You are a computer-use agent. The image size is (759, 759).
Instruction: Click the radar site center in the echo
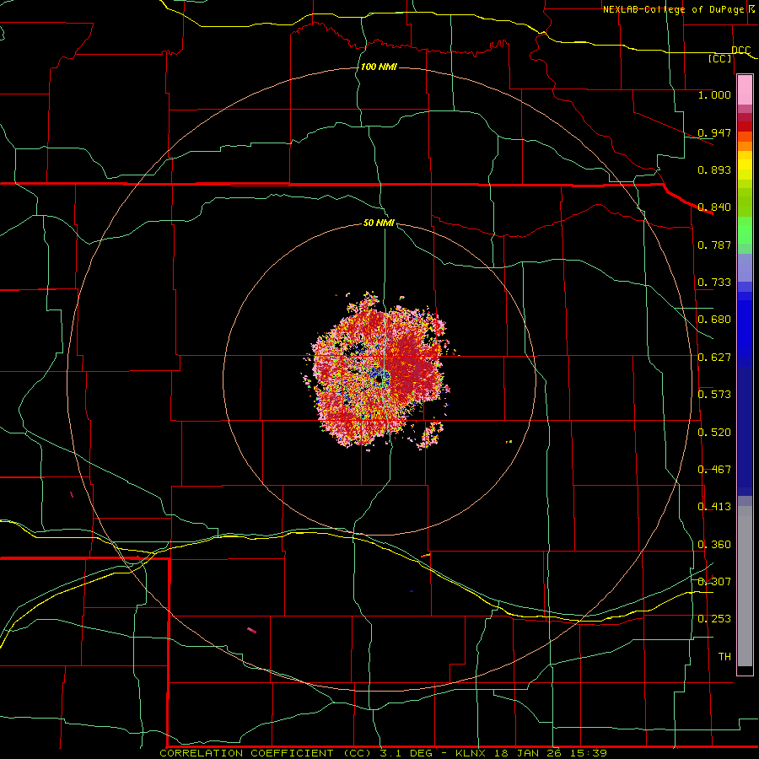pyautogui.click(x=380, y=380)
